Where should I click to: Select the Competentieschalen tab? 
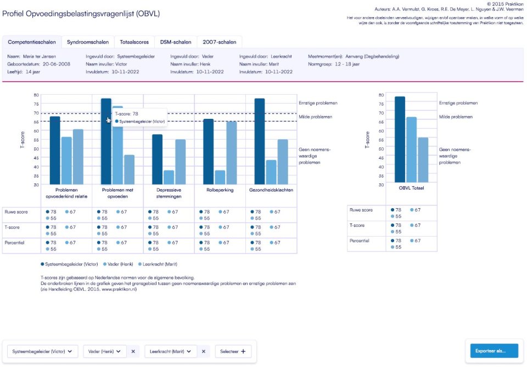point(31,42)
